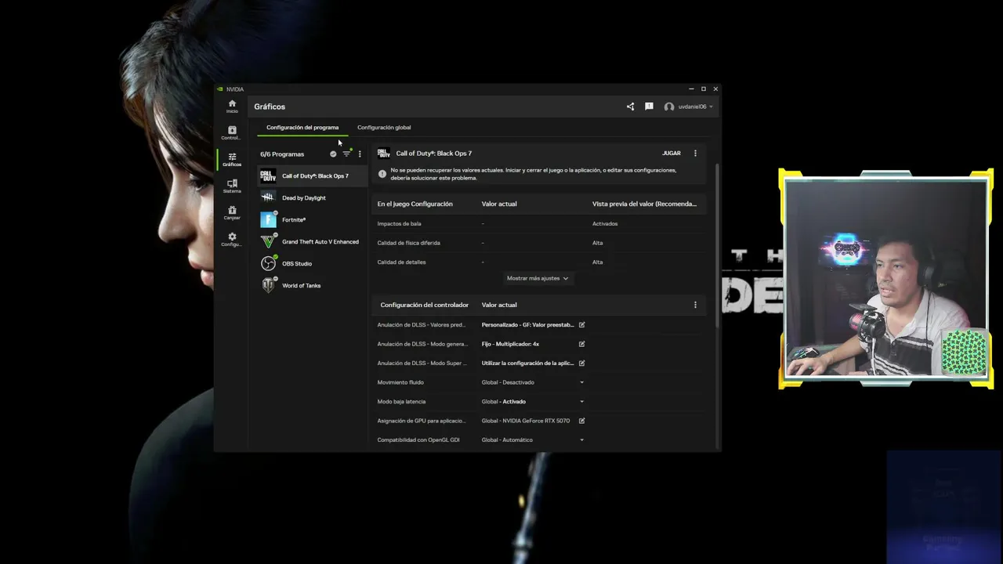This screenshot has width=1003, height=564.
Task: Click 'Global - Activado' value
Action: (504, 402)
